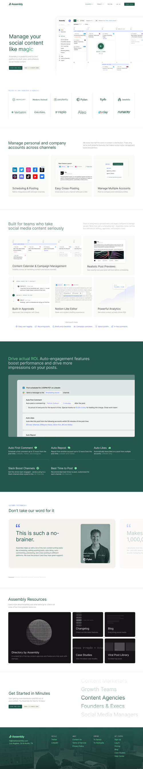Open the Case Studies resource card
The height and width of the screenshot is (769, 143).
(88, 651)
